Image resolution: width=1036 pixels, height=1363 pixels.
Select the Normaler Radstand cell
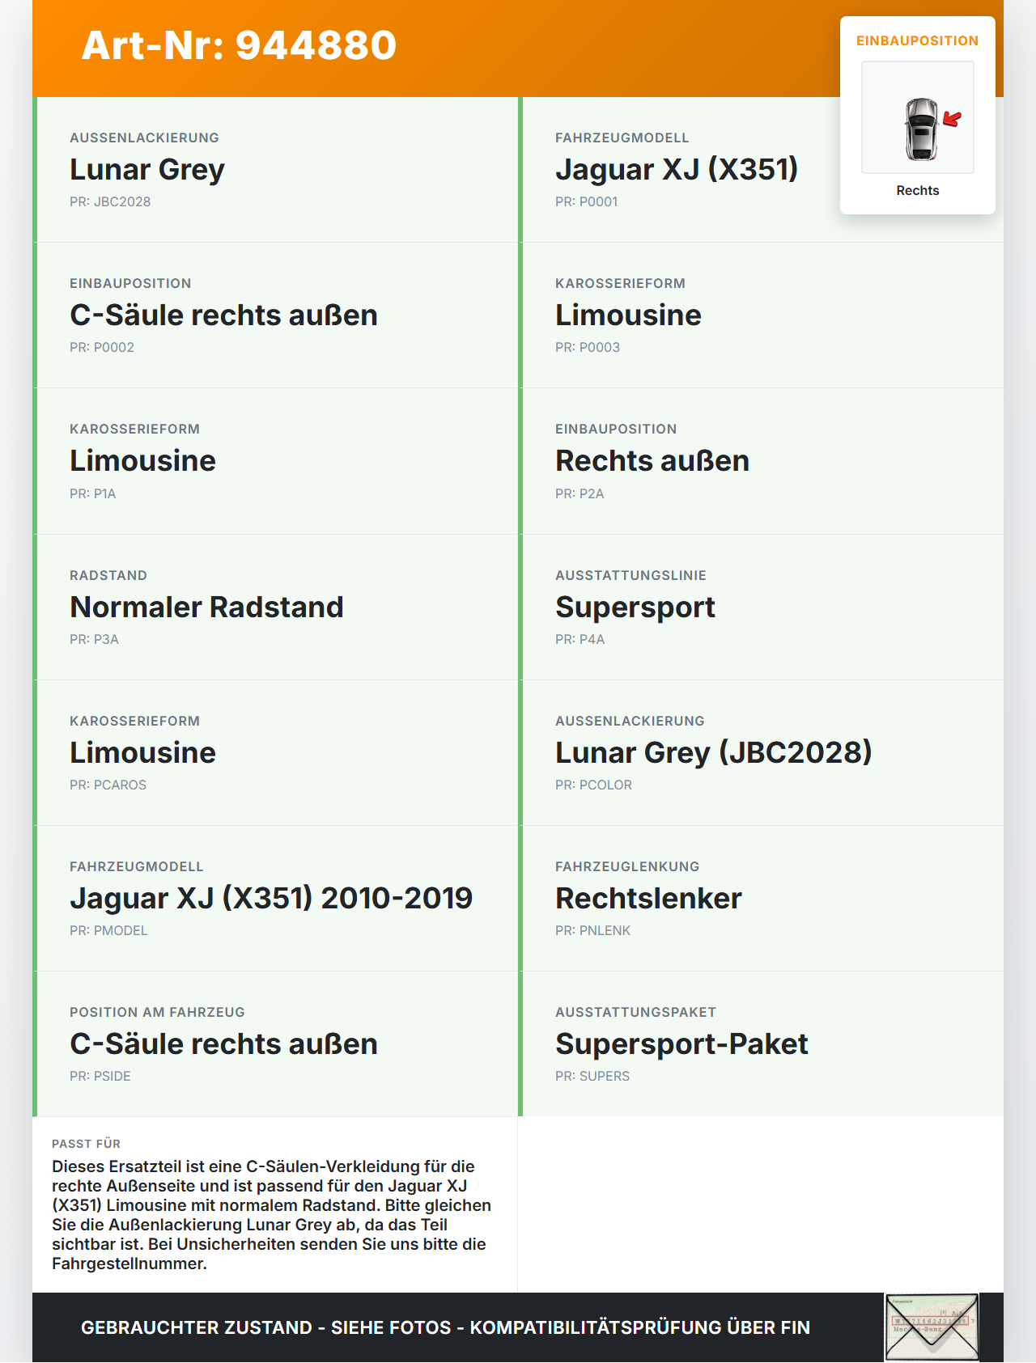point(275,607)
